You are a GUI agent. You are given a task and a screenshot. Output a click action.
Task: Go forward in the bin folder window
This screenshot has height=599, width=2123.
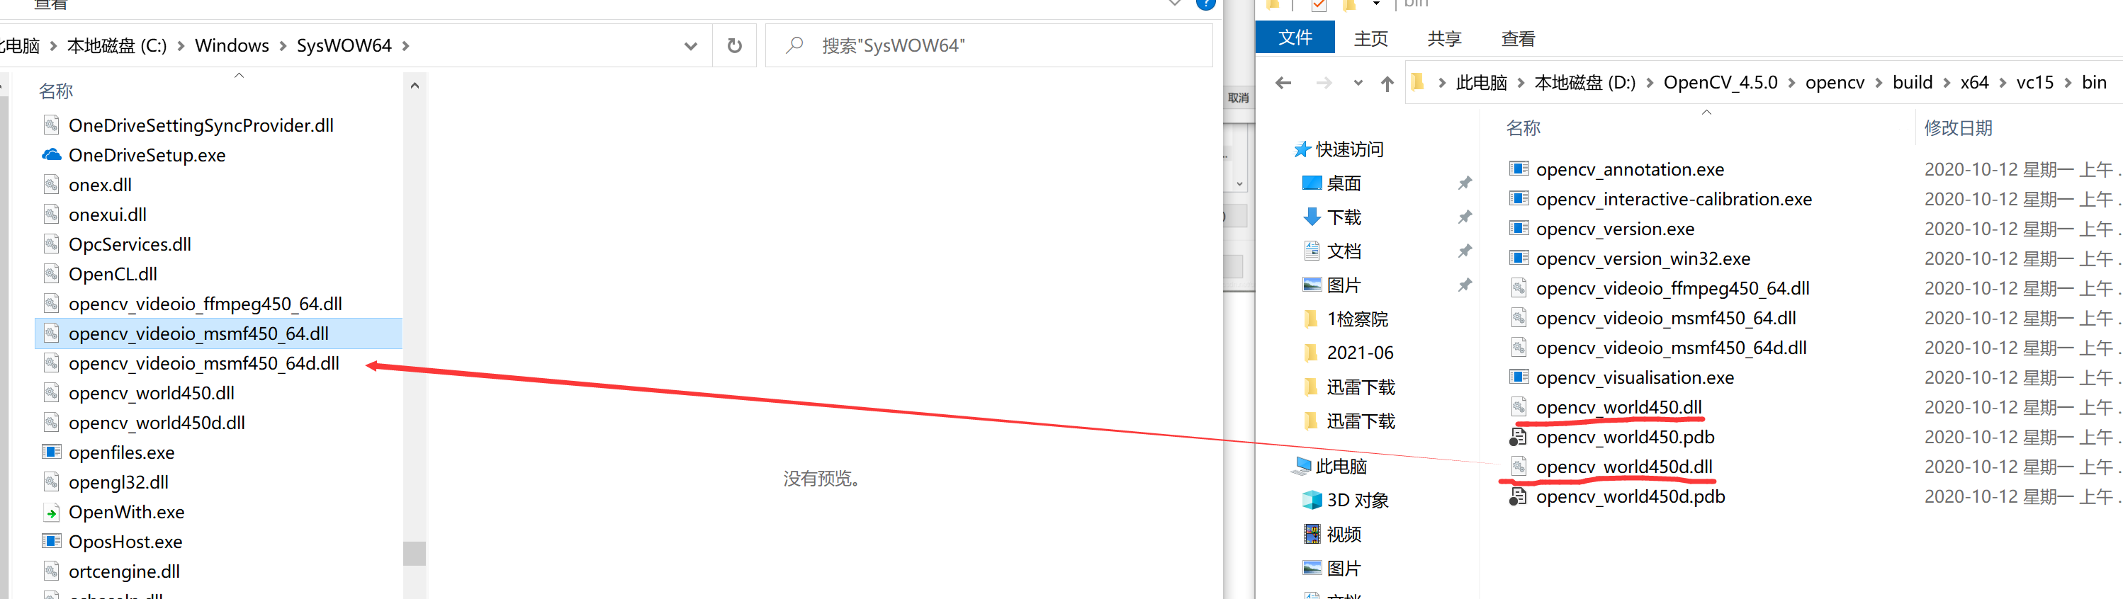point(1324,82)
